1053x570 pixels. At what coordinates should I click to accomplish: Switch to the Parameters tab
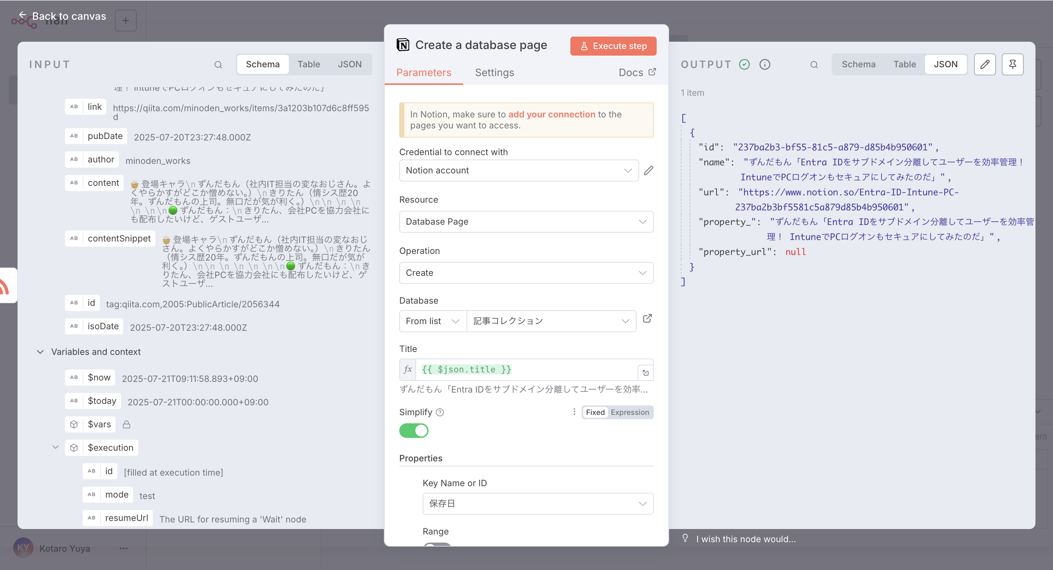point(423,73)
